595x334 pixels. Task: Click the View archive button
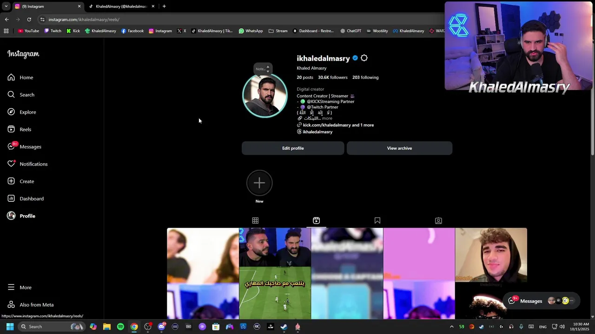pyautogui.click(x=399, y=148)
